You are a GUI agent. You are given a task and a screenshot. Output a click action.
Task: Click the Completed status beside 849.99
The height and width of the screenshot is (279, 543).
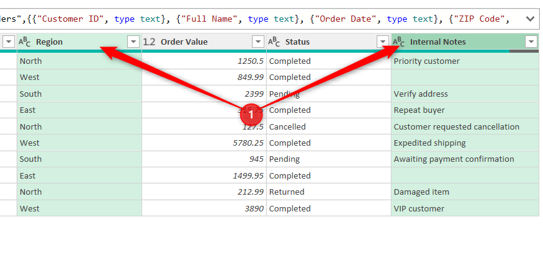(329, 77)
